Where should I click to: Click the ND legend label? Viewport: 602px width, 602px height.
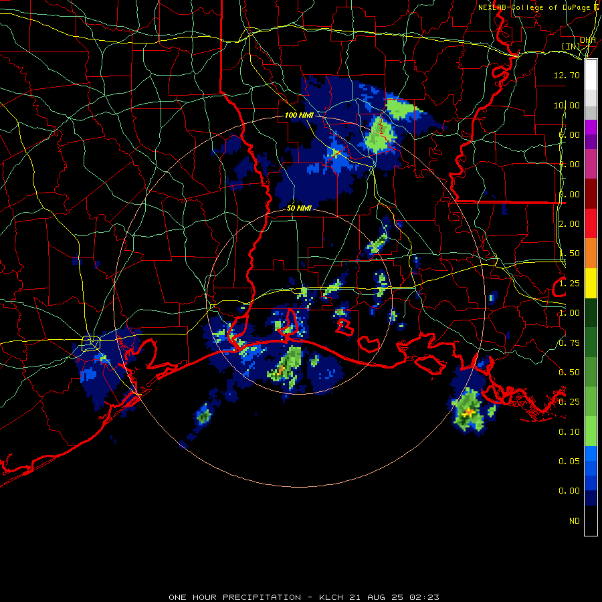pyautogui.click(x=575, y=521)
